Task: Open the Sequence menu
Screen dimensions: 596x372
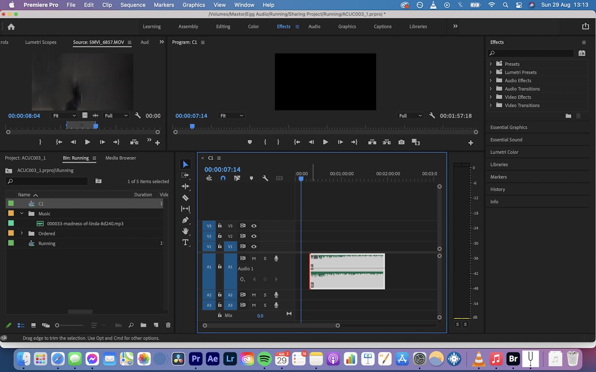Action: [133, 5]
